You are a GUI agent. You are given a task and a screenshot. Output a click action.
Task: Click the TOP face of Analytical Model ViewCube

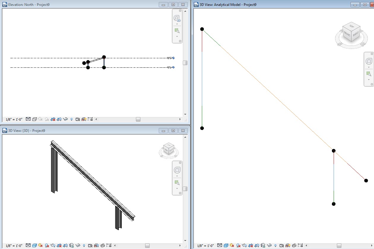point(352,26)
